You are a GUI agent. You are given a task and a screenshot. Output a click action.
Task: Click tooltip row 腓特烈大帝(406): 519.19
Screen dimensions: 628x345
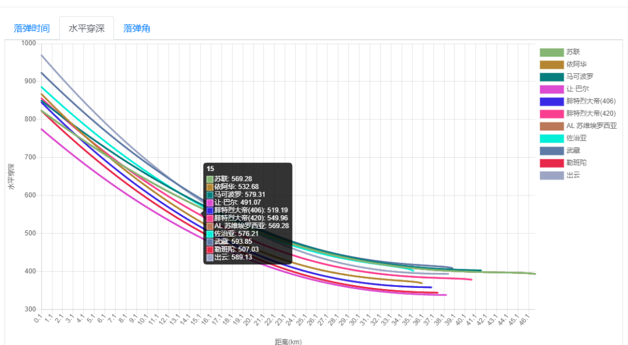tap(247, 211)
